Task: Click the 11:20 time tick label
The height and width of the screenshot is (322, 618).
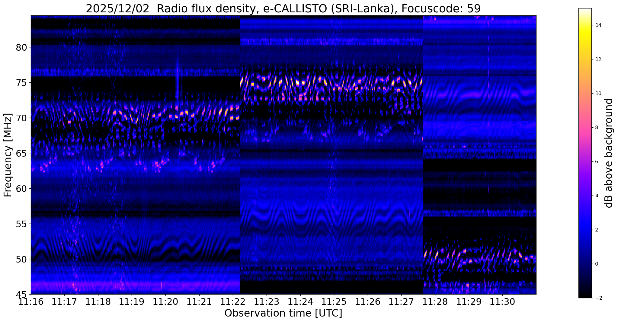Action: pos(165,301)
